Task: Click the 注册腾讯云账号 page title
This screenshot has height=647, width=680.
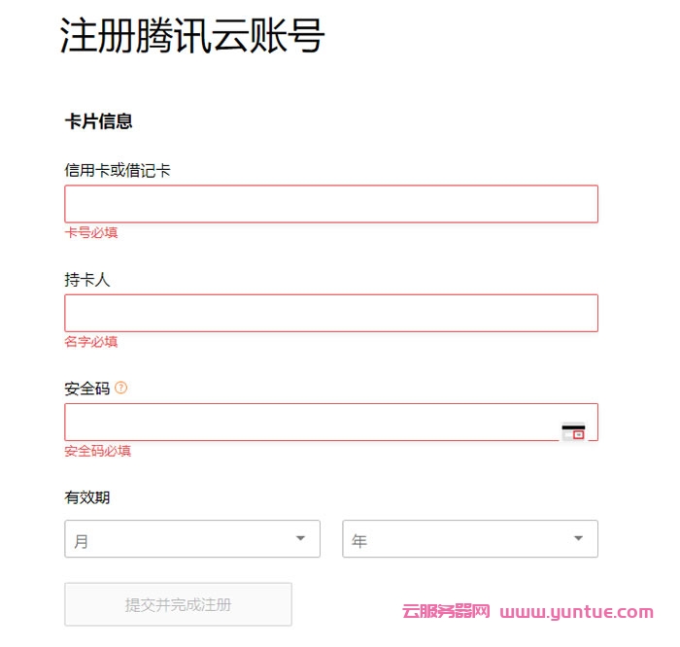Action: [x=191, y=37]
